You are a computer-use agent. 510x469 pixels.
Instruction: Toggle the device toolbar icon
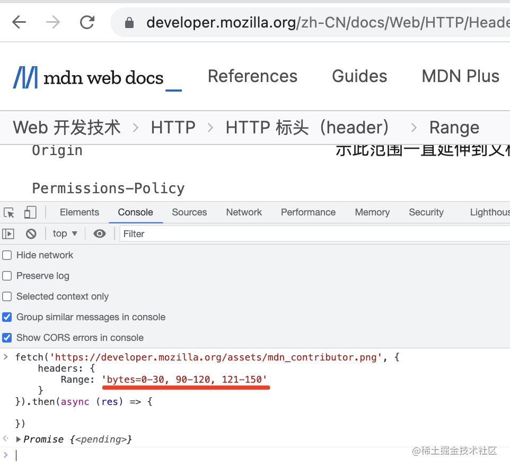coord(30,212)
